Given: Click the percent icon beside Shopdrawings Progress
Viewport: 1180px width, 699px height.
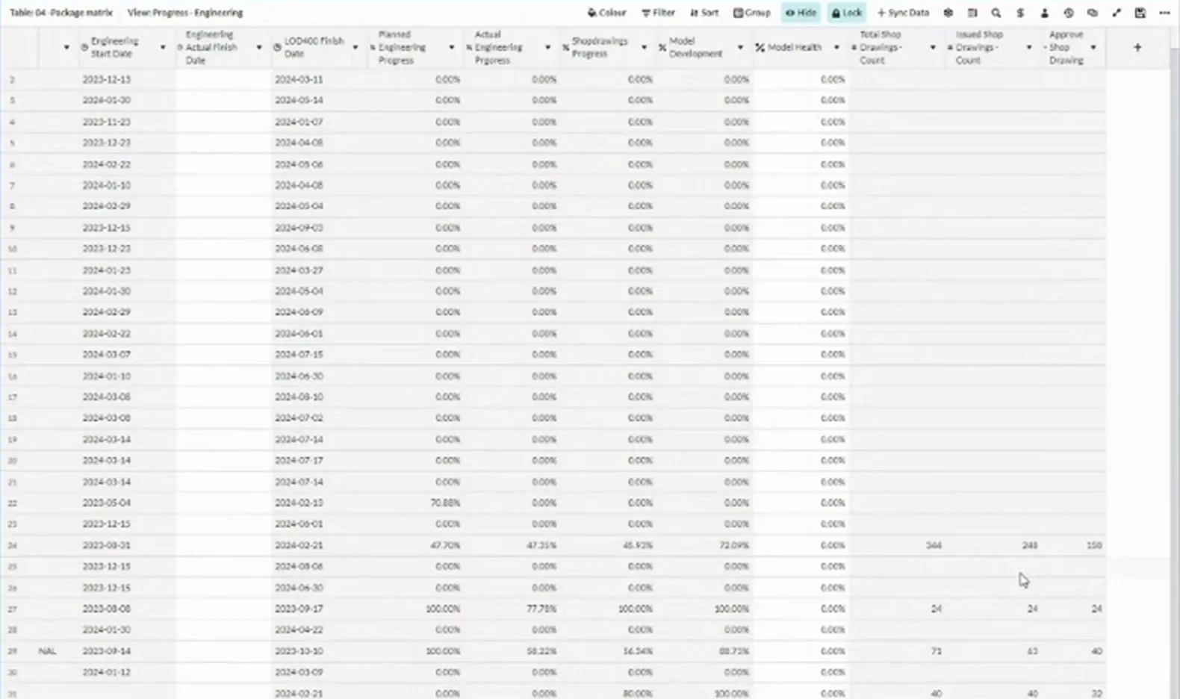Looking at the screenshot, I should [566, 47].
